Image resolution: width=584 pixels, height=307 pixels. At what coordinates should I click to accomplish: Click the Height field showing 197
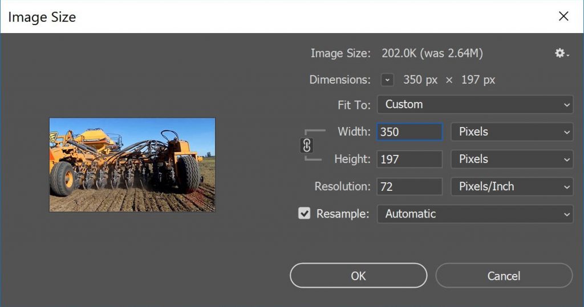(x=409, y=159)
